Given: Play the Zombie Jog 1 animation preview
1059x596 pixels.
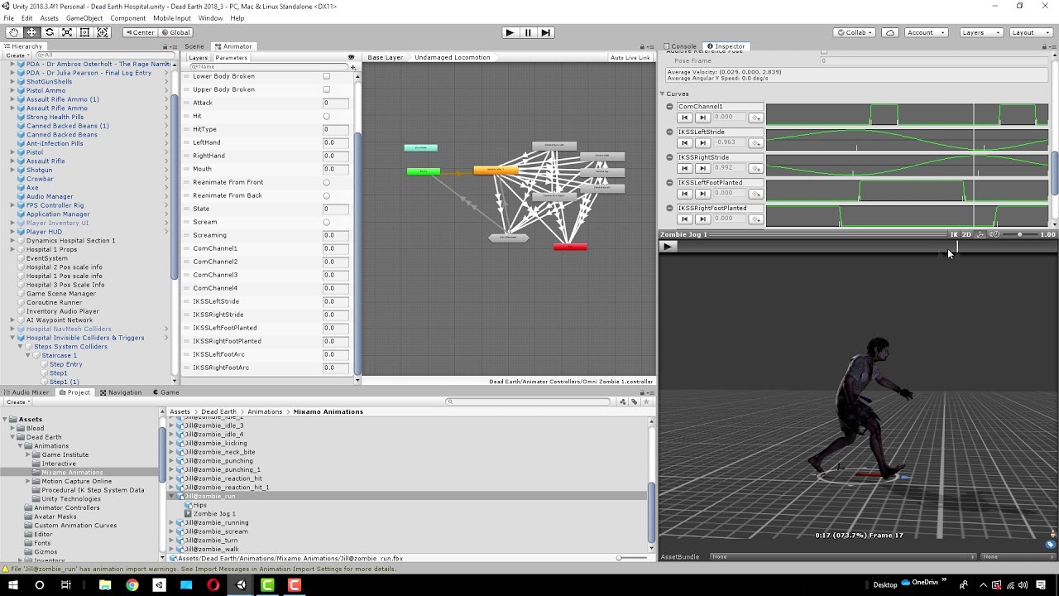Looking at the screenshot, I should (668, 246).
